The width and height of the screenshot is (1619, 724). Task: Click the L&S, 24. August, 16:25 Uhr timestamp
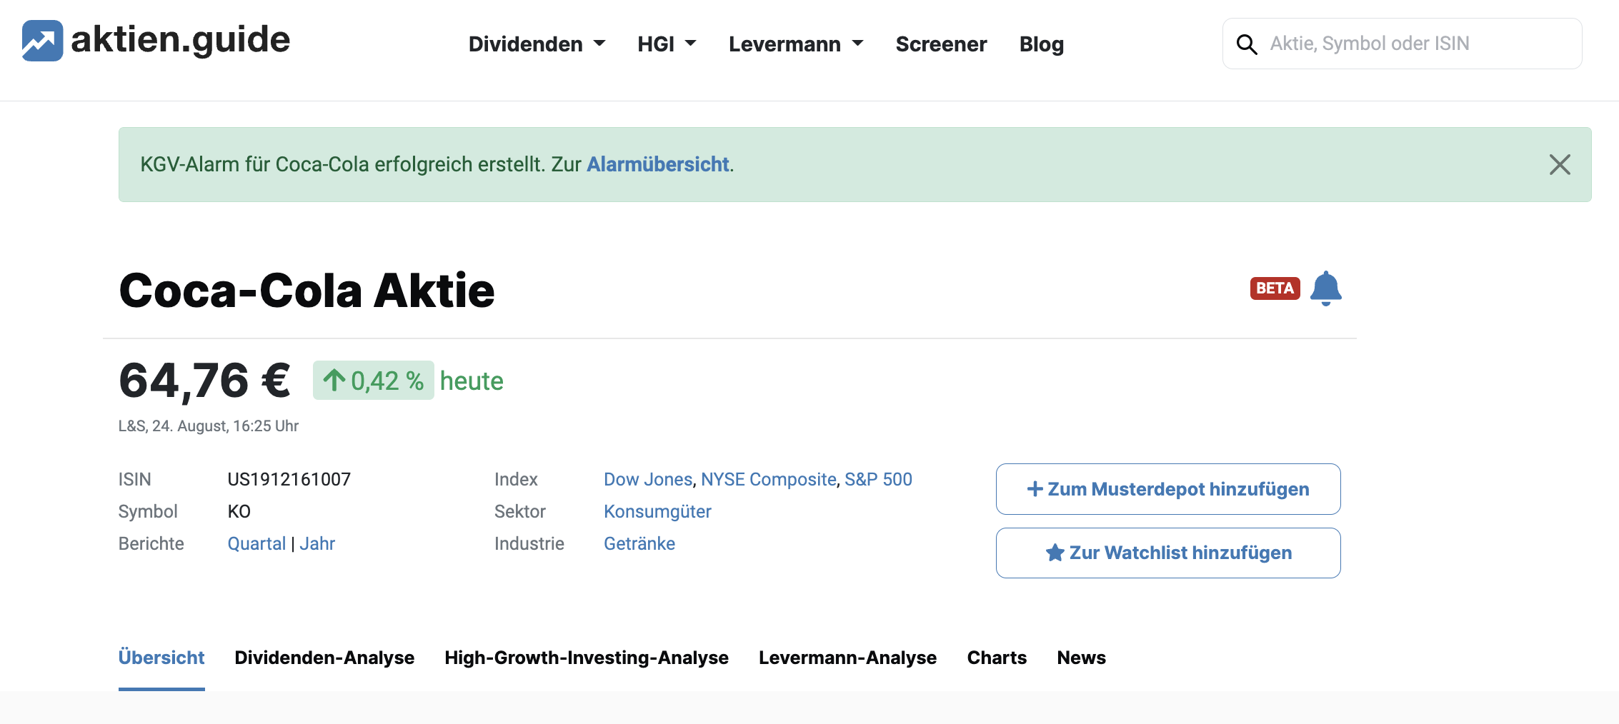(209, 426)
